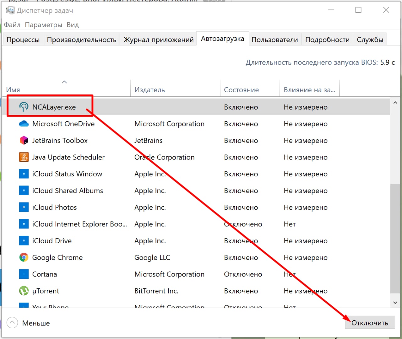Click Oracle Corporation publisher cell
Screen dimensions: 402x339
pyautogui.click(x=165, y=157)
